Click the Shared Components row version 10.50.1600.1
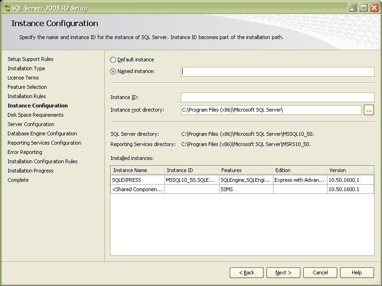 [x=351, y=189]
